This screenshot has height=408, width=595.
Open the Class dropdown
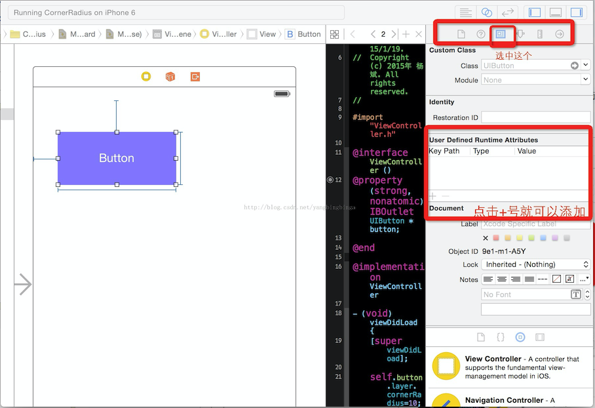point(586,65)
